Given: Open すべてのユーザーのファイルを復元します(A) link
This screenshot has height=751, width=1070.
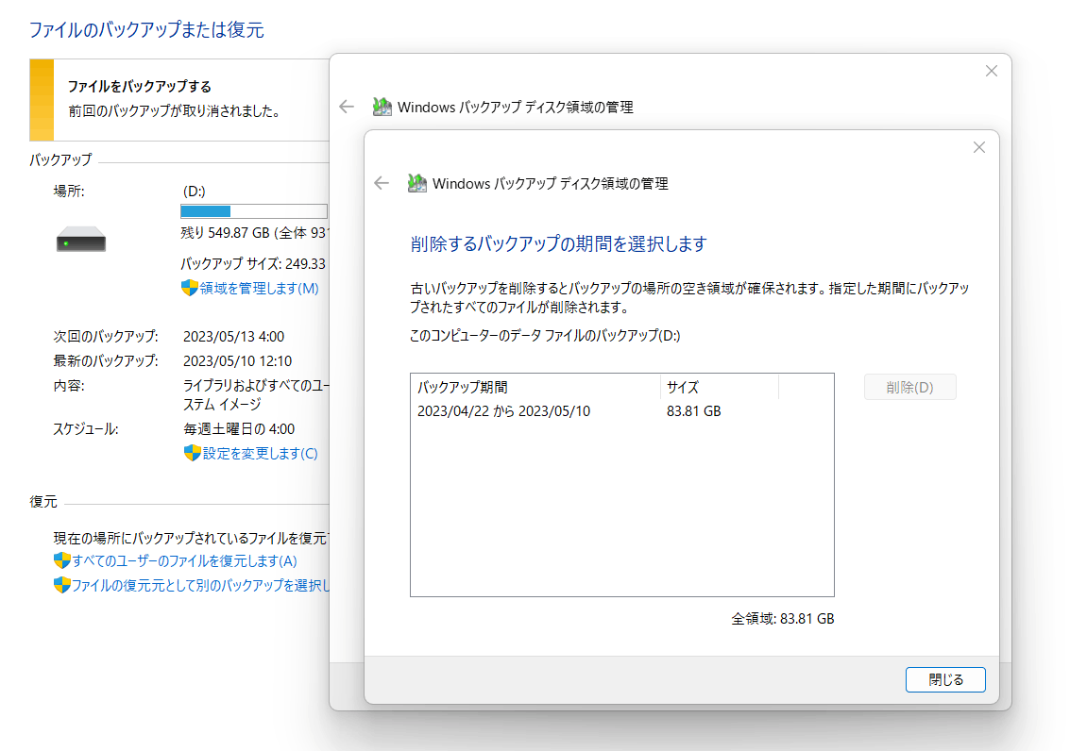Looking at the screenshot, I should 184,560.
